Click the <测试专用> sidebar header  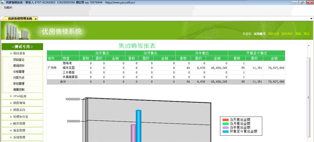22,47
